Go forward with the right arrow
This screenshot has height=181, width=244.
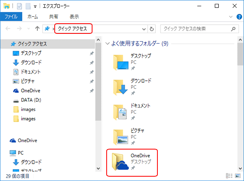click(19, 28)
